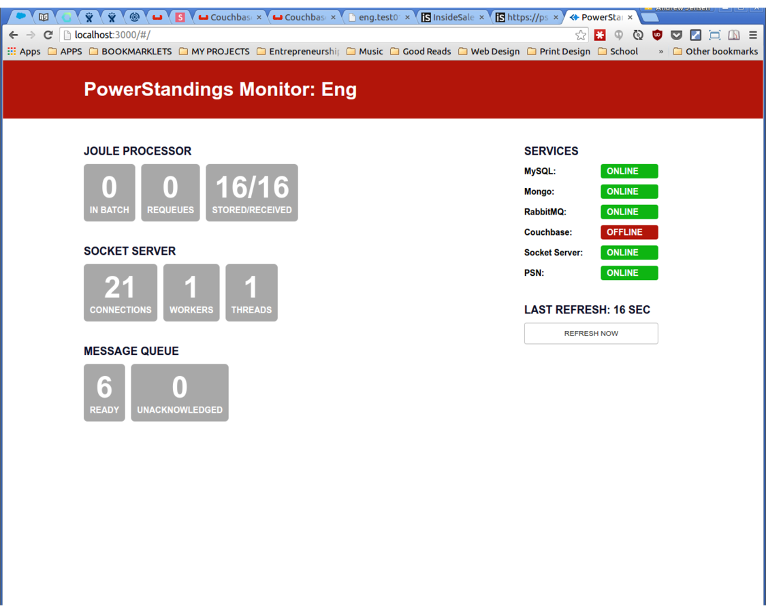The width and height of the screenshot is (766, 613).
Task: Open a new tab with the new-tab button
Action: 650,18
